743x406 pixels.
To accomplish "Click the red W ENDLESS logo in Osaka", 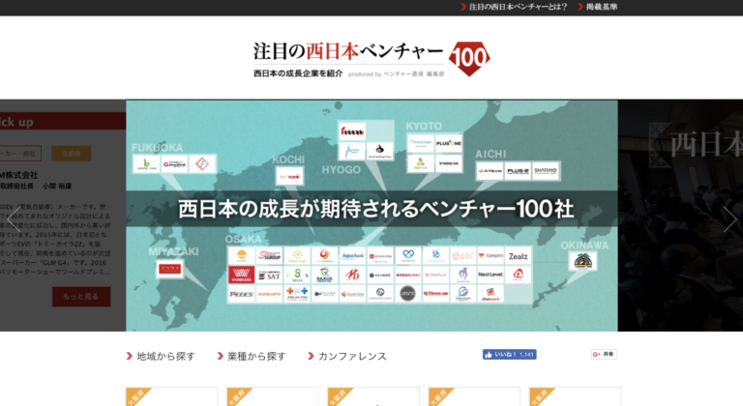I will [x=242, y=275].
